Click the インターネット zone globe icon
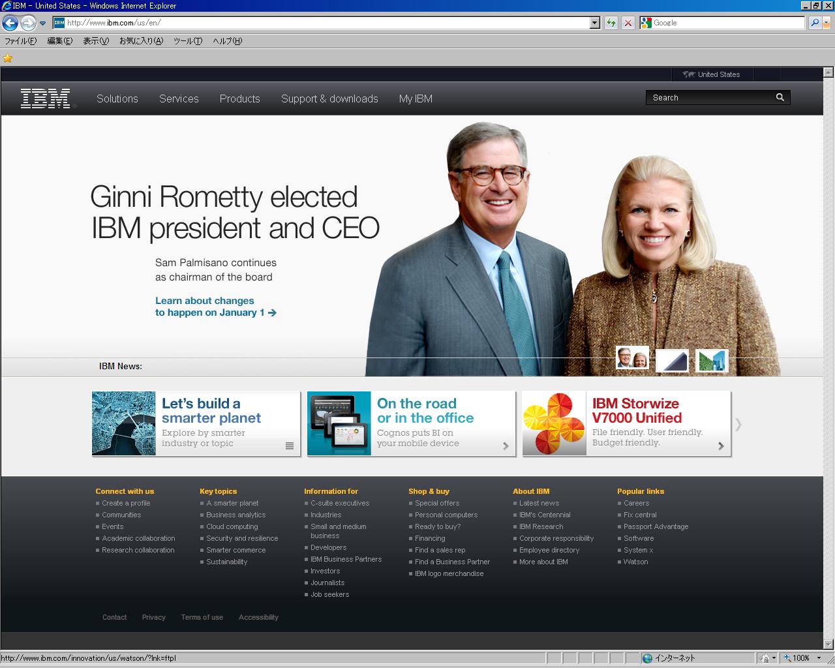This screenshot has height=668, width=835. coord(647,658)
